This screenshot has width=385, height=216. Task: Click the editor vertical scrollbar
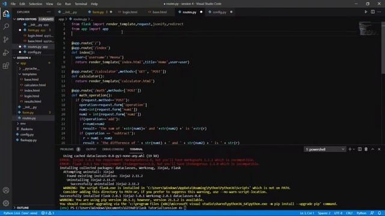pos(383,47)
